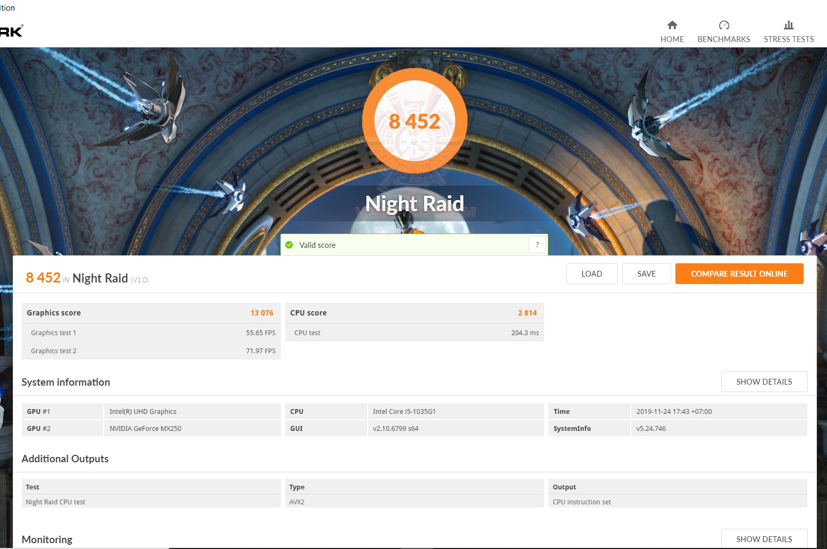Click the Night Raid title on banner
This screenshot has height=549, width=827.
click(x=415, y=204)
